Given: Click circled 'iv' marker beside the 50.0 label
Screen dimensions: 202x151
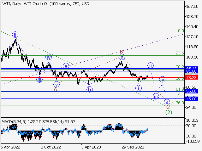Looking at the screenshot, I should 162,79.
